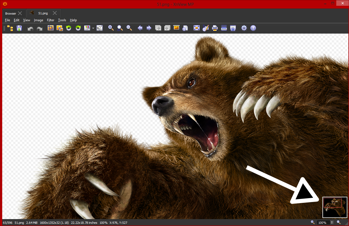Select the Crop tool icon

pyautogui.click(x=50, y=28)
